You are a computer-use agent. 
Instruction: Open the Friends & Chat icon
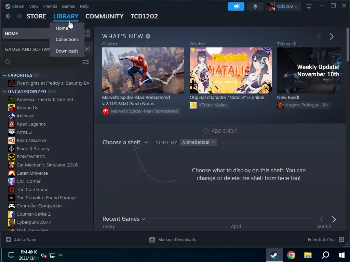(x=341, y=239)
